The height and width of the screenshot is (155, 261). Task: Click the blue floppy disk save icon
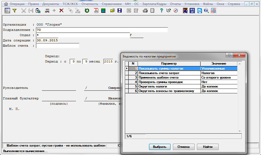click(x=120, y=11)
